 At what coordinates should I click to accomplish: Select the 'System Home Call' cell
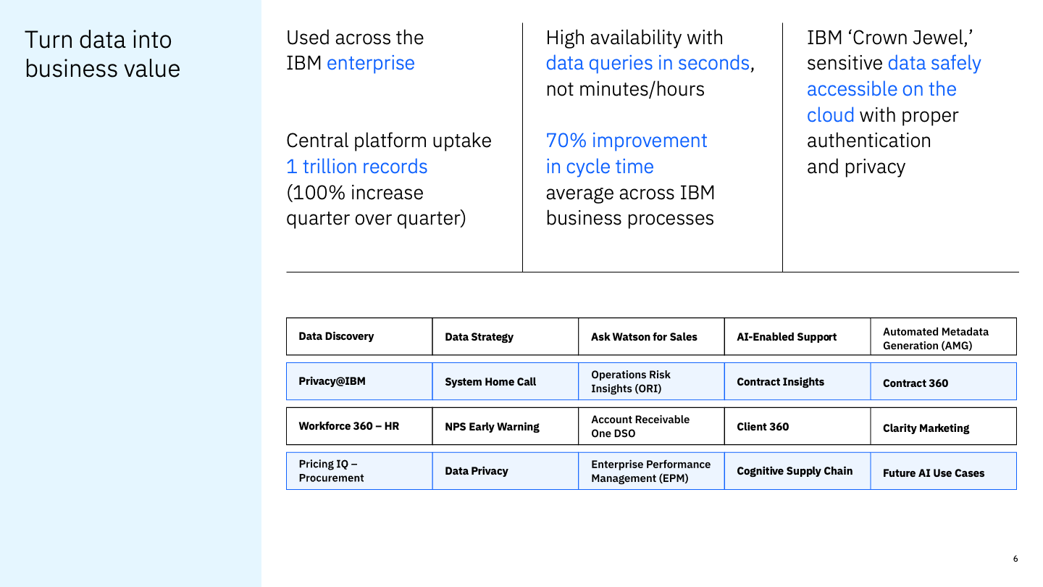506,381
